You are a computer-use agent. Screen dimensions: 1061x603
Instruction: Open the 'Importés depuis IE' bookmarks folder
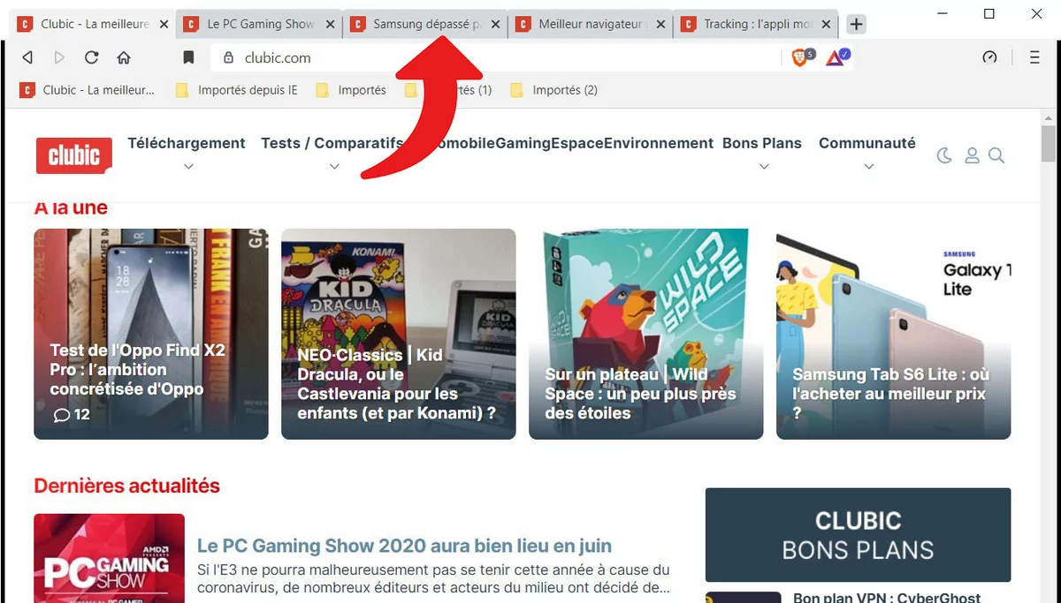point(237,90)
